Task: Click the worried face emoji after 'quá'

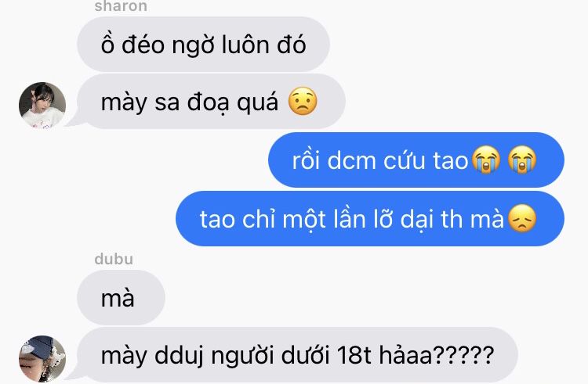Action: tap(303, 102)
